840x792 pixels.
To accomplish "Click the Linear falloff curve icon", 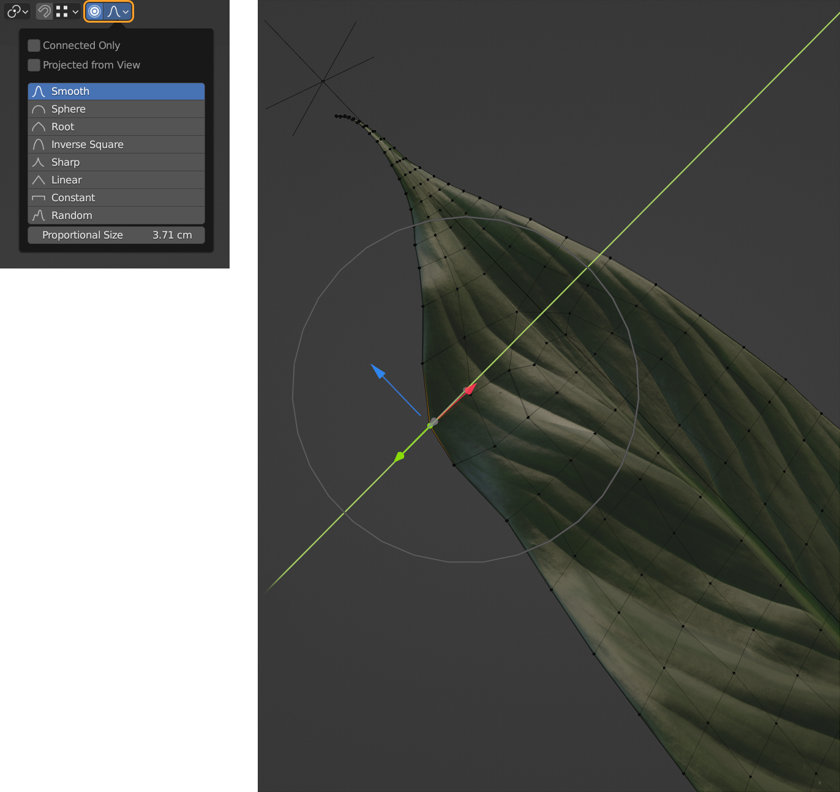I will coord(39,180).
